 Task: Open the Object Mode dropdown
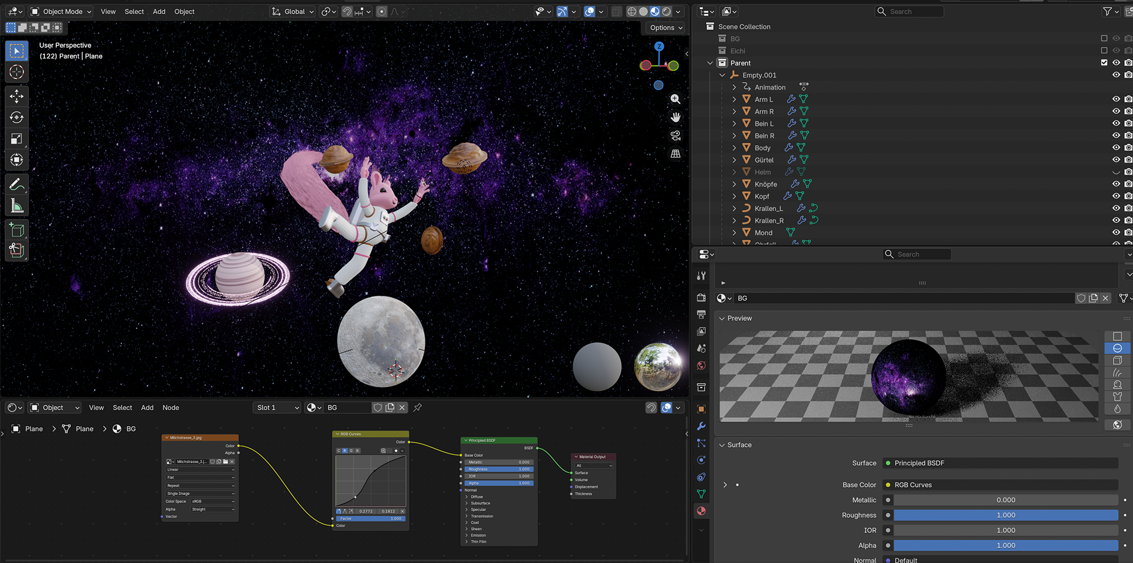[61, 11]
